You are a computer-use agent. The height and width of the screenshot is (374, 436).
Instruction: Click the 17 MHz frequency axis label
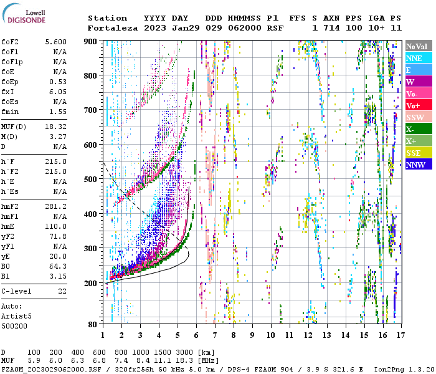point(400,335)
